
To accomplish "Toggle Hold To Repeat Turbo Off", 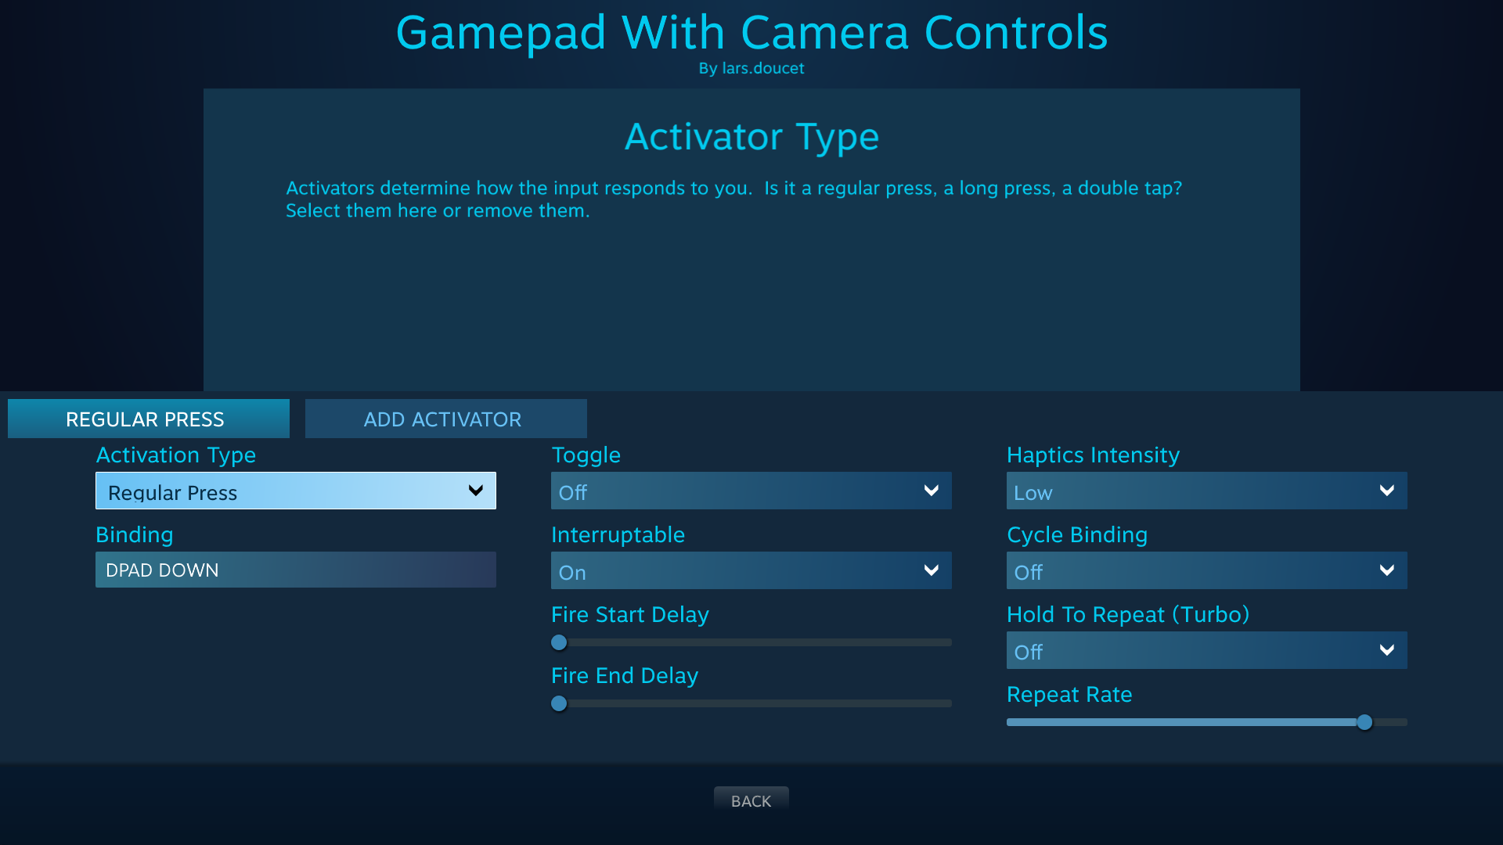I will (x=1206, y=650).
